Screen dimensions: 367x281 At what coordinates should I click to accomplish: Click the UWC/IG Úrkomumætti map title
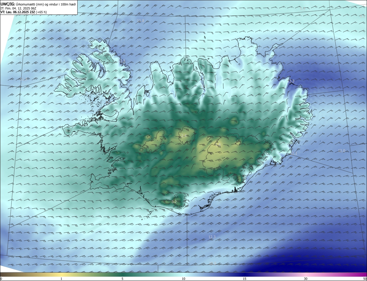[38, 4]
